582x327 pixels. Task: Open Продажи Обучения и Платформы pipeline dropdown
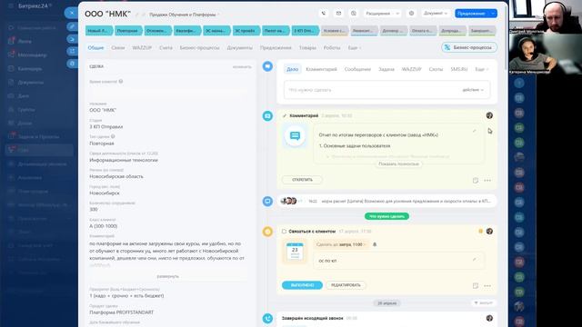pyautogui.click(x=184, y=15)
